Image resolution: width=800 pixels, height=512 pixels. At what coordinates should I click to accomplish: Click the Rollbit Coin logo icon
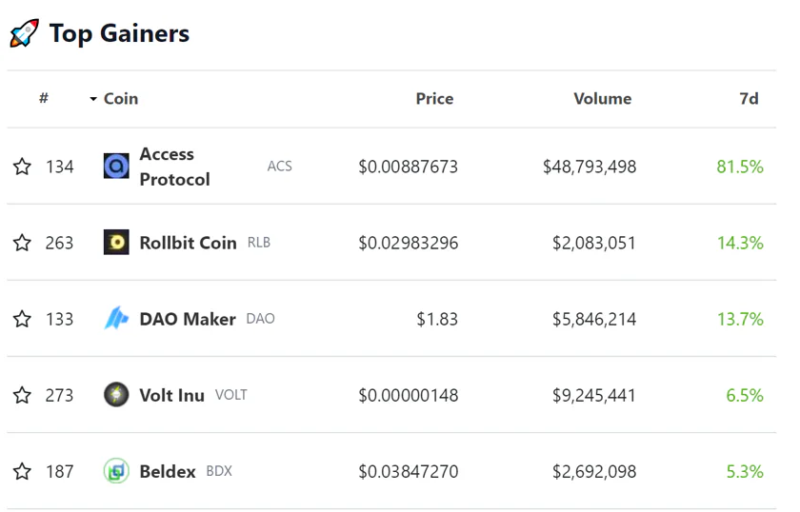pyautogui.click(x=116, y=243)
